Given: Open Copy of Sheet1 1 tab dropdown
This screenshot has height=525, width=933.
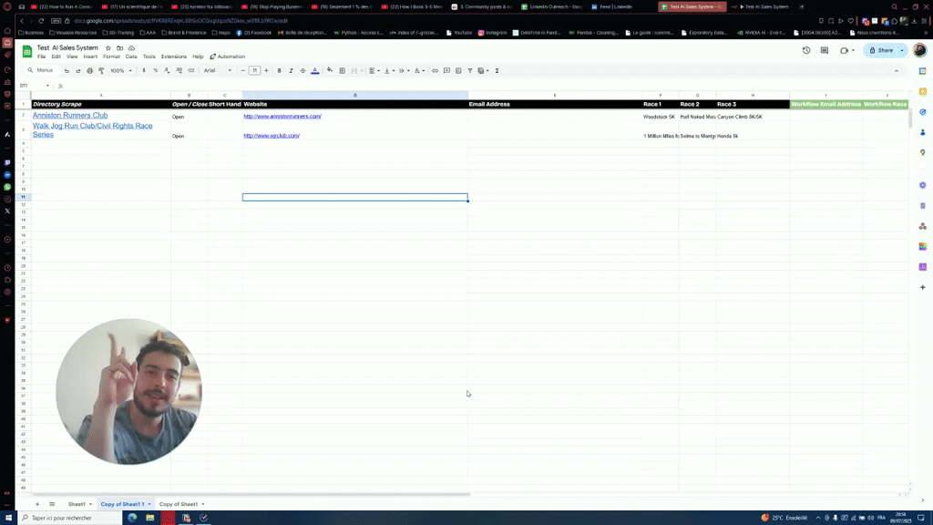Looking at the screenshot, I should (149, 504).
